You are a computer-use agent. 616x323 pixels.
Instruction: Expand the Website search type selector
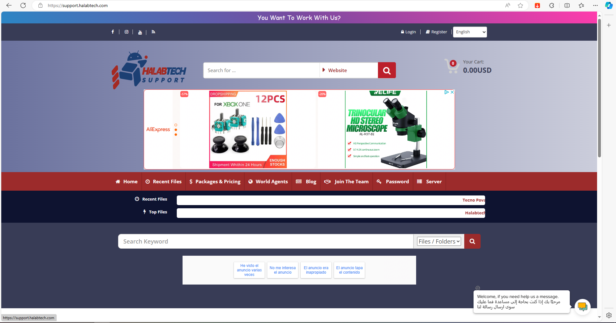tap(348, 70)
